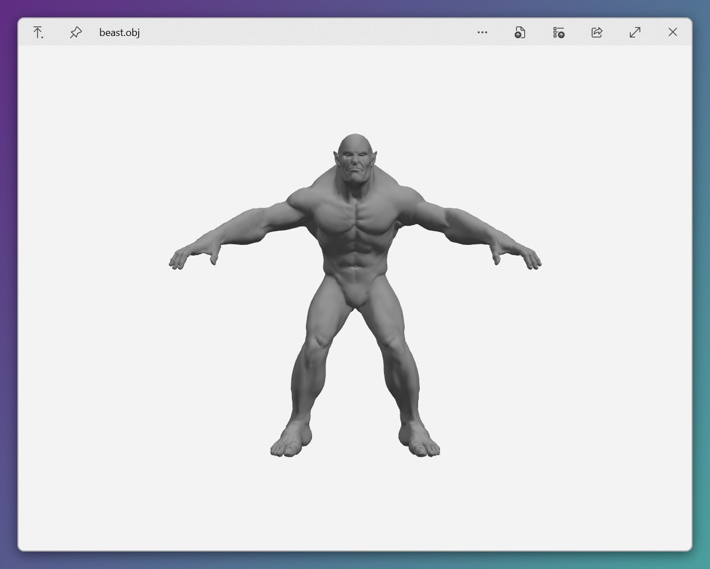Click the up-arrow icon left of the pin
The image size is (710, 569).
pos(38,32)
